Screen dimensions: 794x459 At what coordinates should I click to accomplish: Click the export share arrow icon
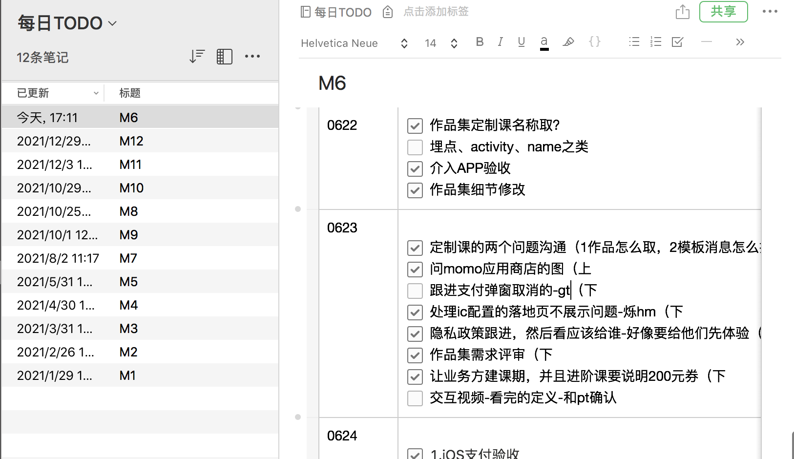683,12
